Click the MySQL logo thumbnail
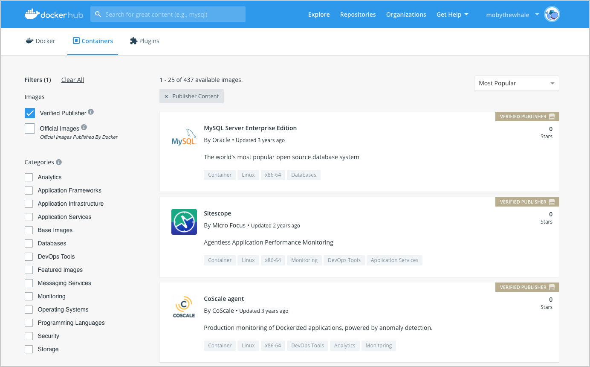590x367 pixels. pos(184,137)
